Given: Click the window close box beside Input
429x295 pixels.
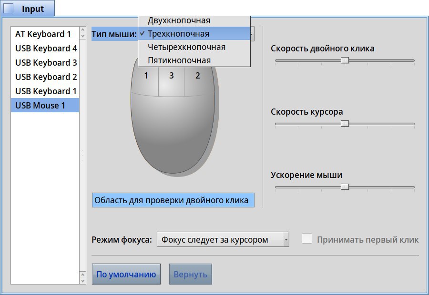Looking at the screenshot, I should point(8,9).
